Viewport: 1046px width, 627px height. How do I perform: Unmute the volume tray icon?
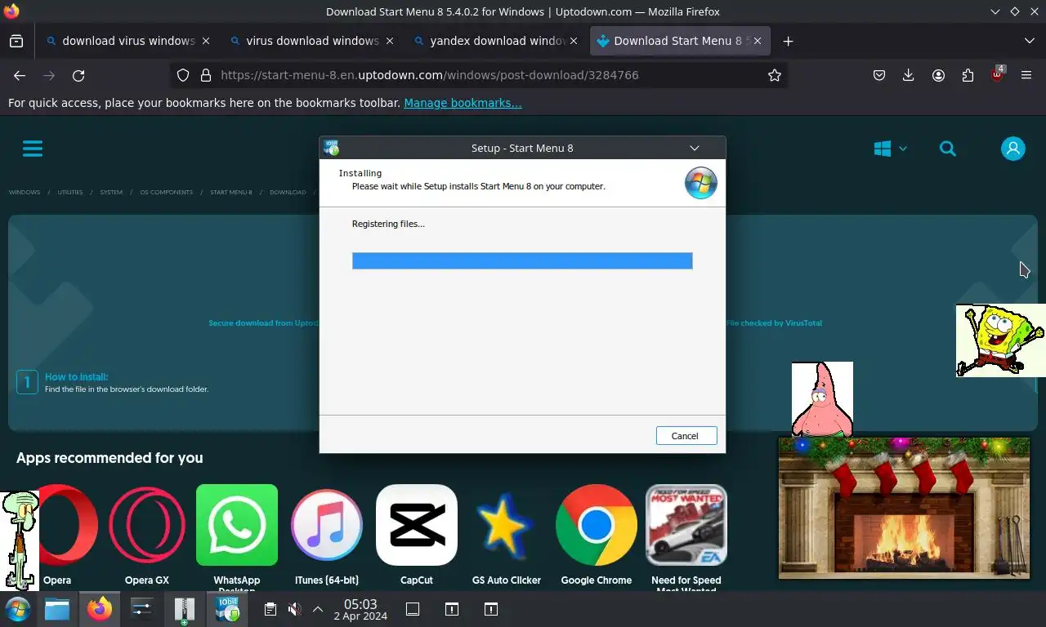pos(295,609)
